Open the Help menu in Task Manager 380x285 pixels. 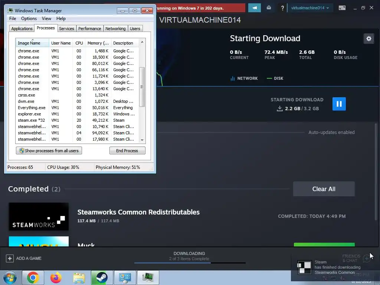point(61,19)
